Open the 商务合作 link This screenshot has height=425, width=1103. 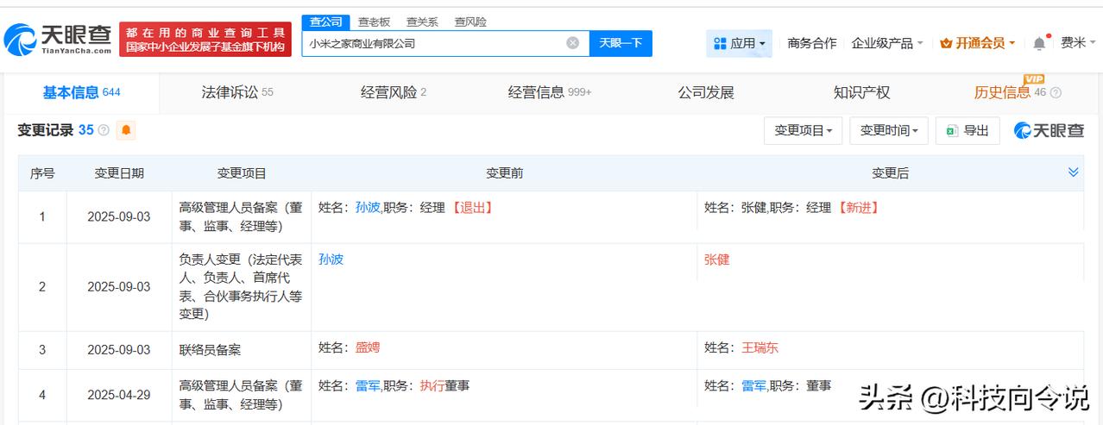click(812, 43)
